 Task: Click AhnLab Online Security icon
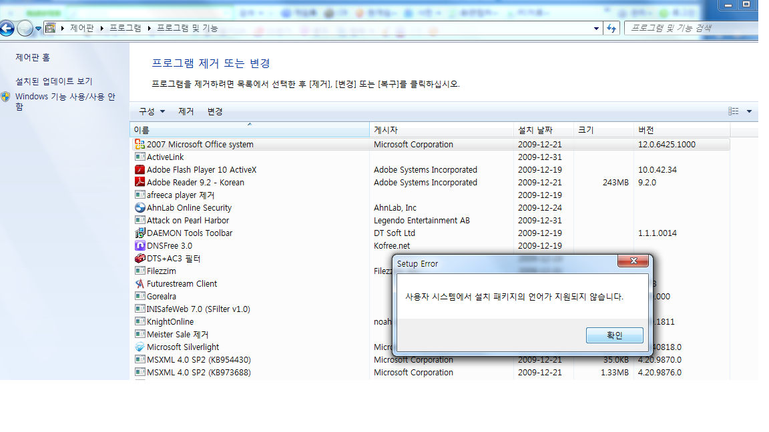tap(140, 208)
